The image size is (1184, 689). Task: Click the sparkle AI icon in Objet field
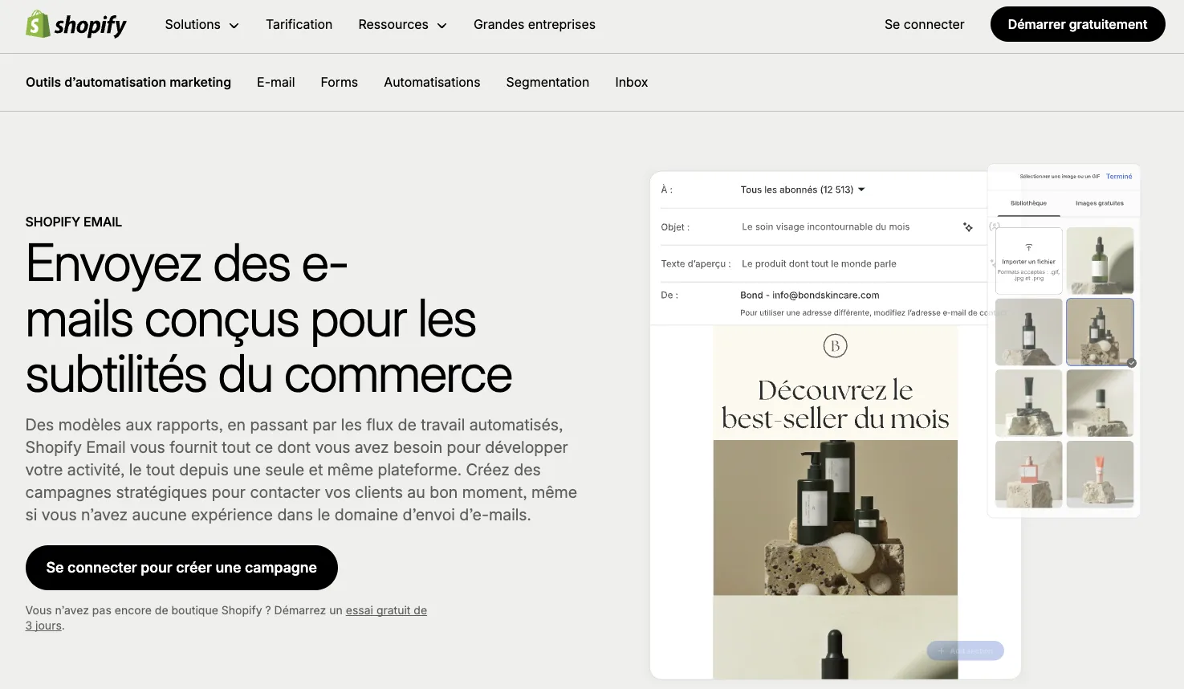(x=968, y=227)
